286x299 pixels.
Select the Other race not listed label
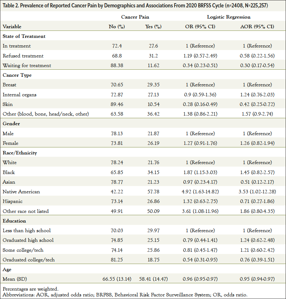click(x=26, y=211)
